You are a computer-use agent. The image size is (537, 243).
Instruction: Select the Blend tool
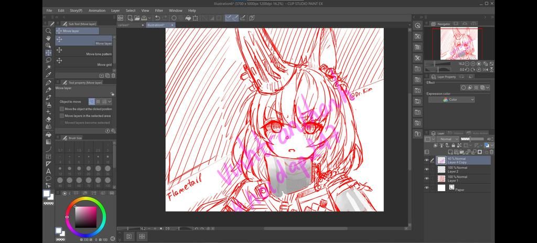pos(49,127)
